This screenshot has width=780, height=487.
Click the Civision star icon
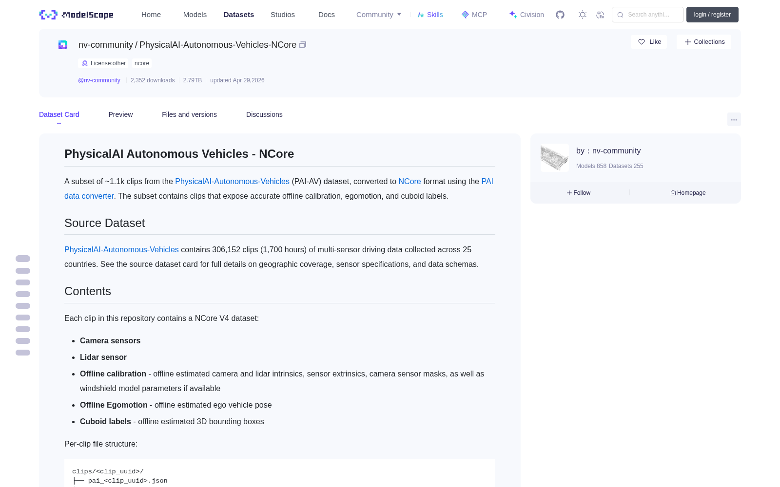point(513,15)
